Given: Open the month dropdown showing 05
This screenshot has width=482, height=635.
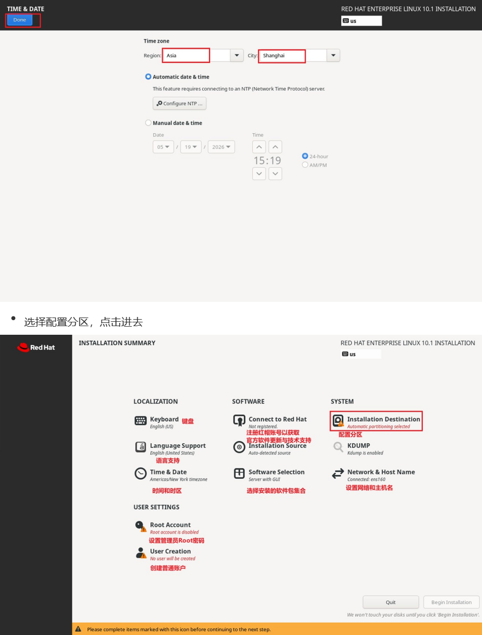Looking at the screenshot, I should (x=163, y=147).
